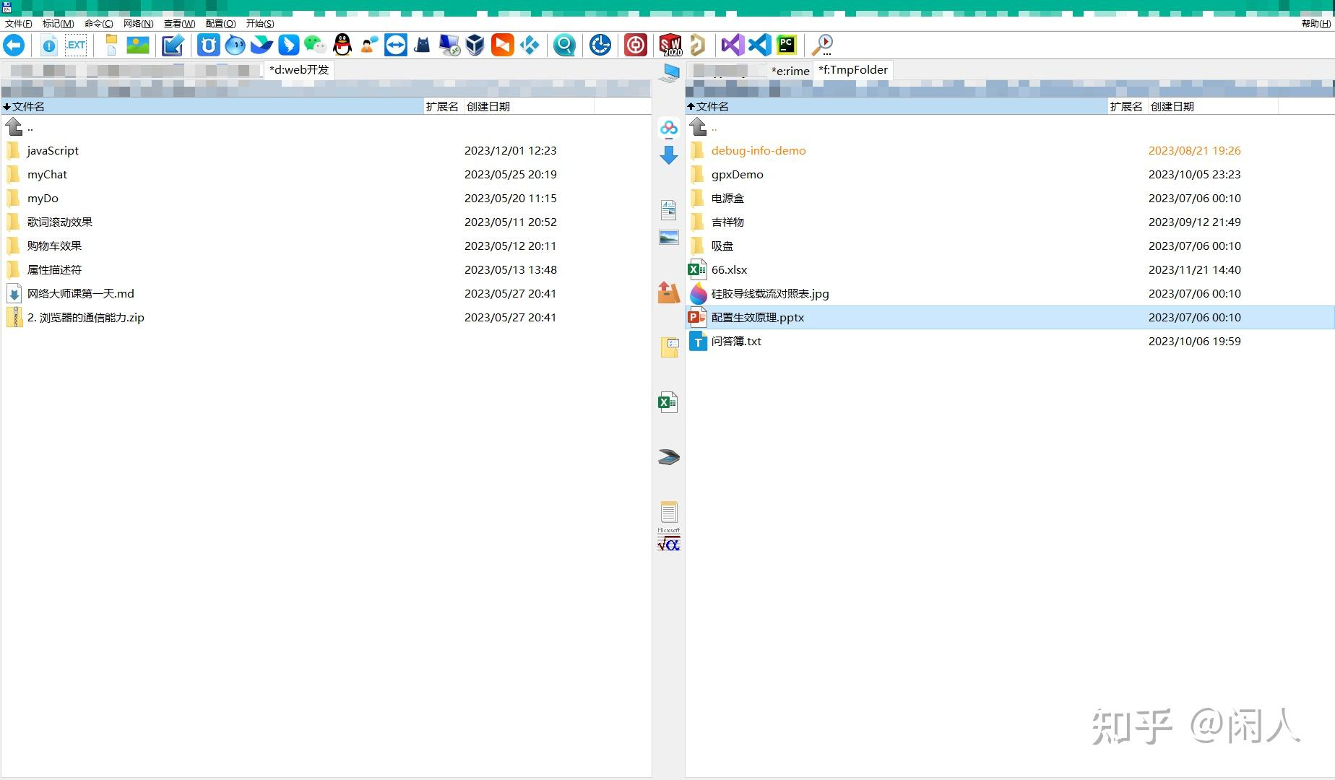Select file 2. 浏览器的通信能力.zip

pyautogui.click(x=326, y=317)
